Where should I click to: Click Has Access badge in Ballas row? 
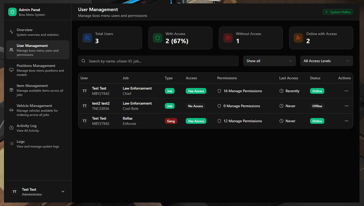click(x=196, y=121)
